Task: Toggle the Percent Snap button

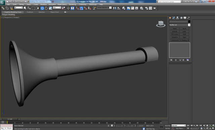Action: coord(85,8)
